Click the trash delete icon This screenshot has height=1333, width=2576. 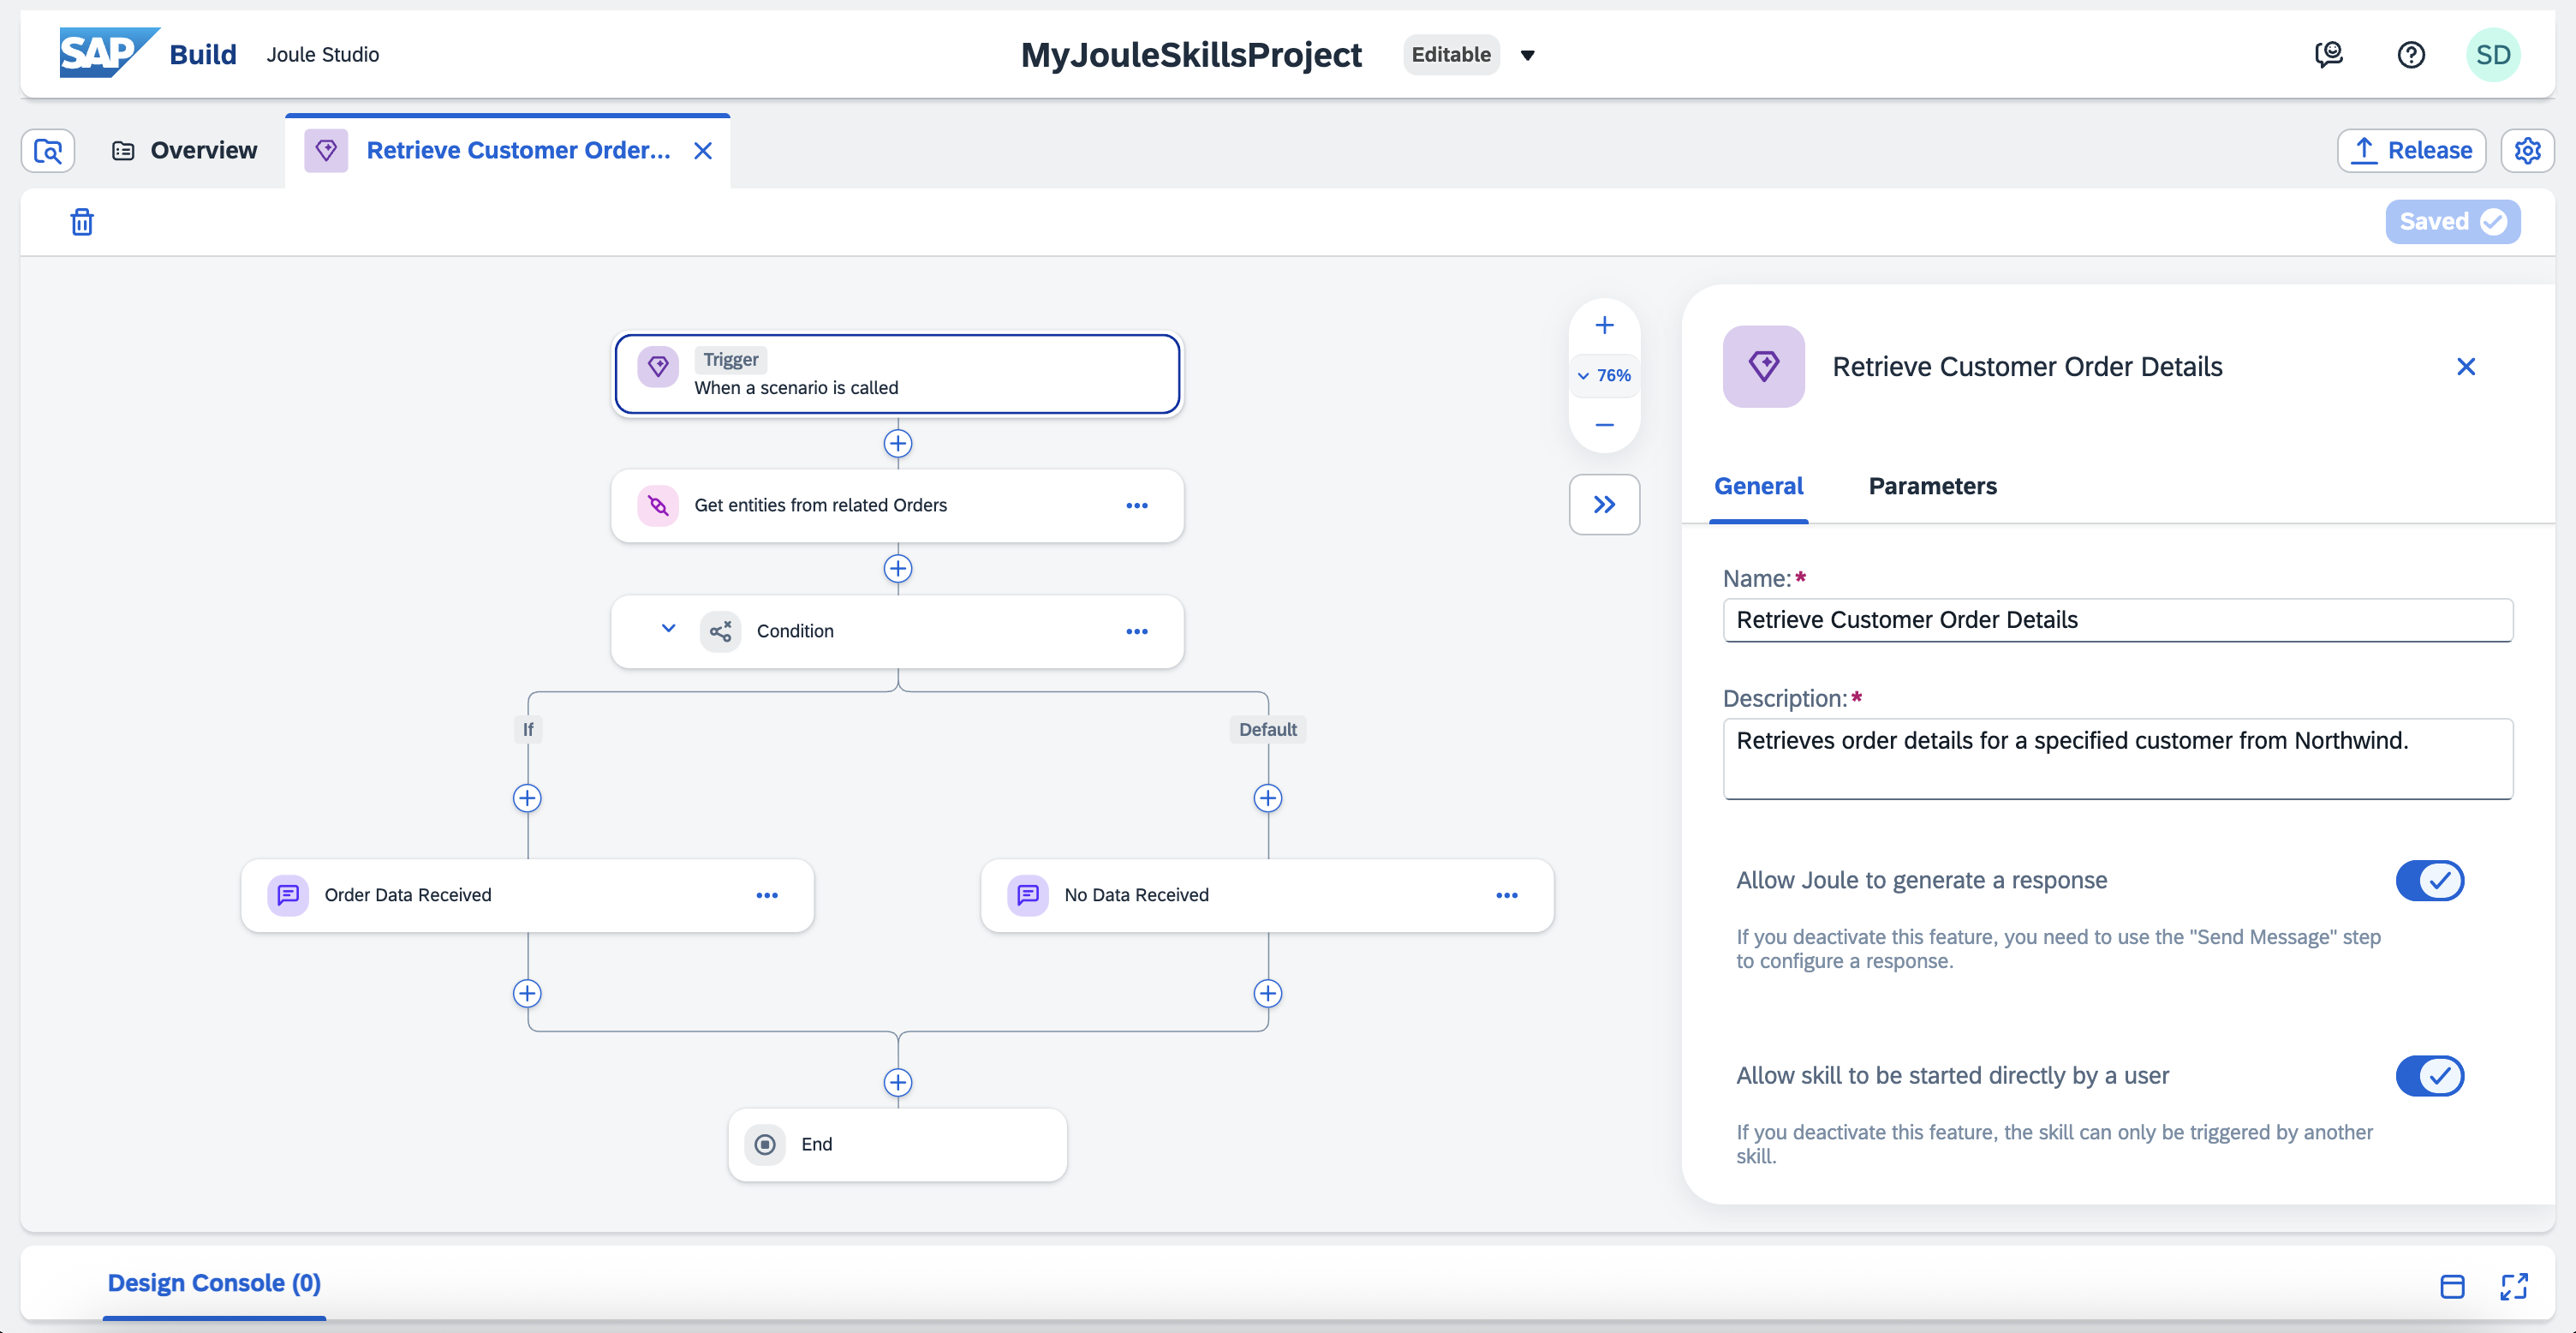82,222
